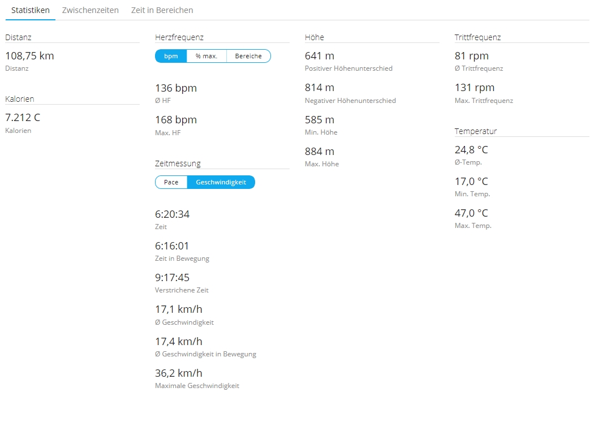
Task: Open the Zeit in Bereichen tab
Action: pyautogui.click(x=162, y=10)
